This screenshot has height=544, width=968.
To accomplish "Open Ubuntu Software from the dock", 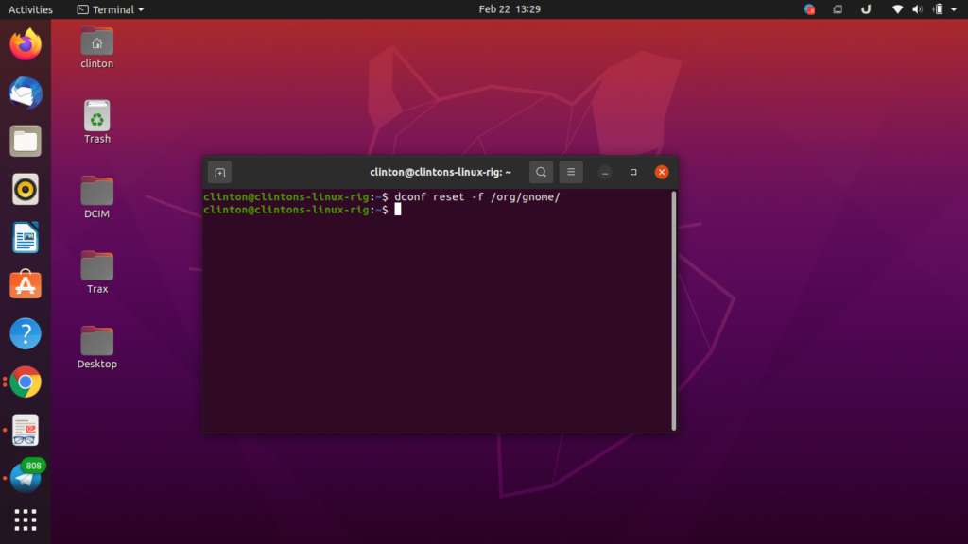I will pyautogui.click(x=26, y=285).
